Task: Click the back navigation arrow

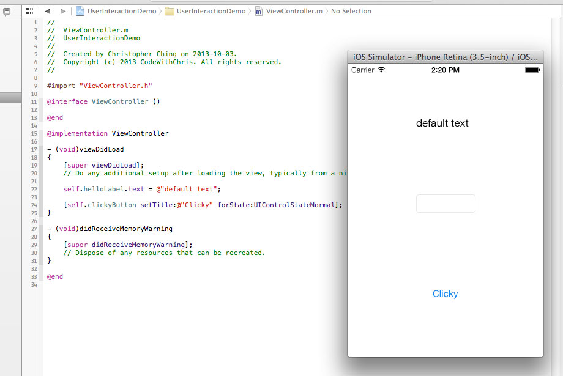Action: pyautogui.click(x=47, y=10)
